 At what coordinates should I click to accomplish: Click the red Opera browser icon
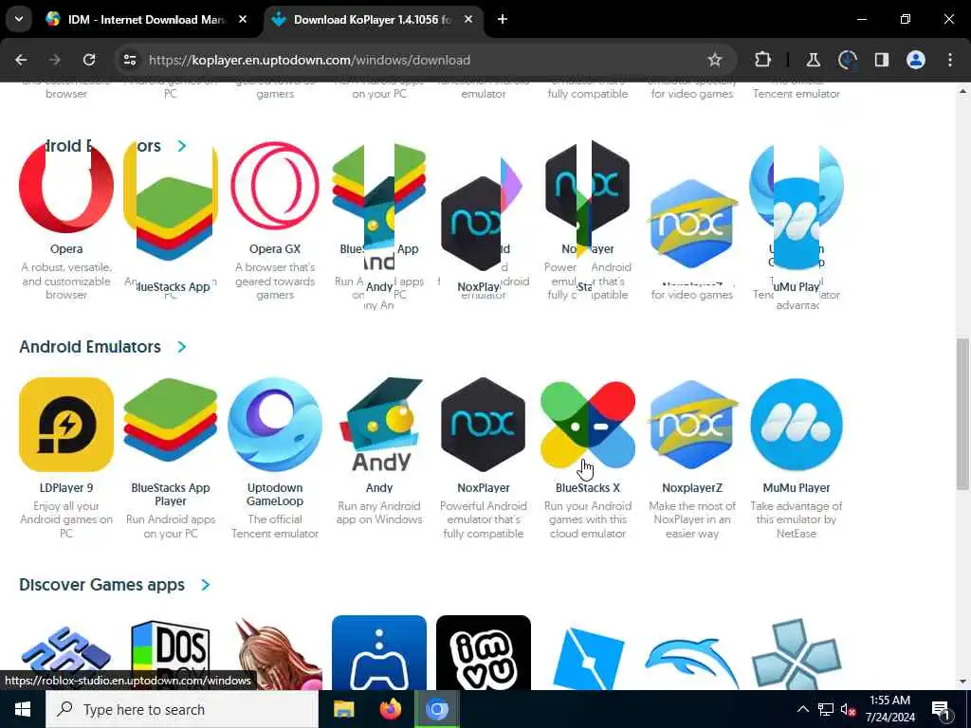(x=66, y=186)
